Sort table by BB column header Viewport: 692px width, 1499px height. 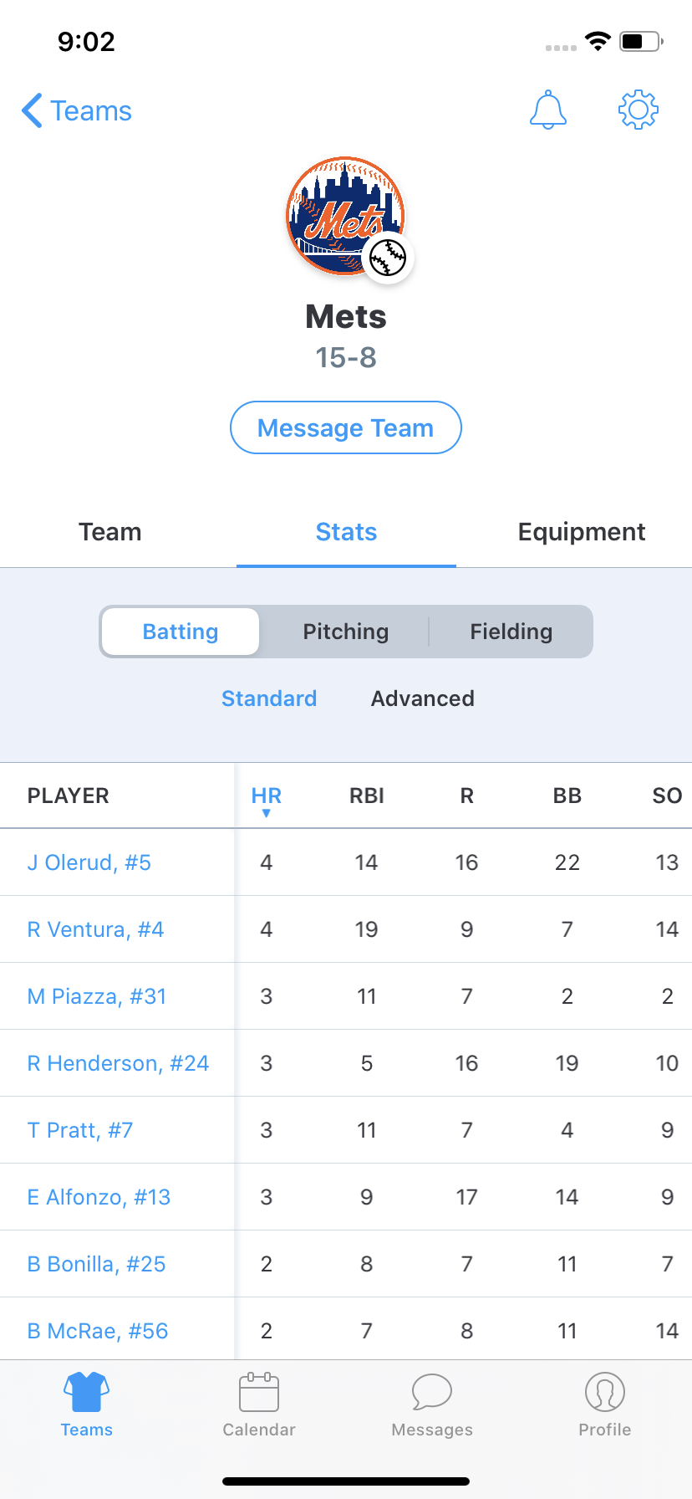click(x=567, y=796)
